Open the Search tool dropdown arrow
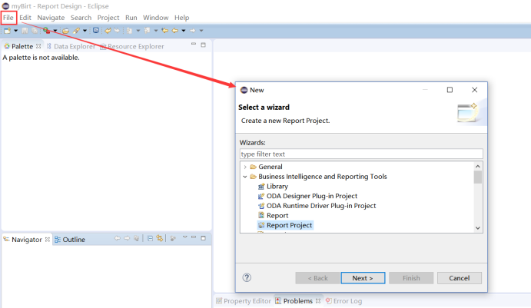Viewport: 531px width, 308px height. (x=85, y=31)
